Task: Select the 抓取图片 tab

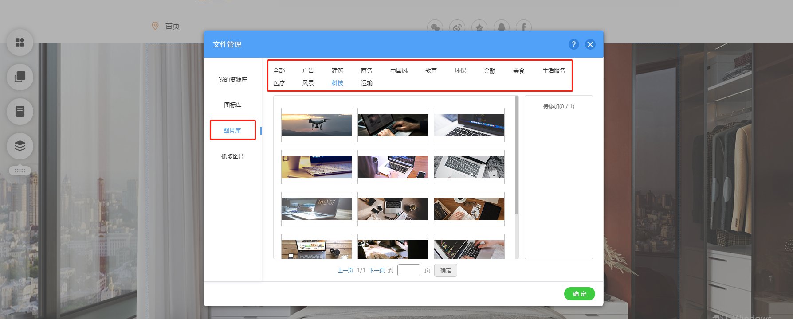Action: pos(233,156)
